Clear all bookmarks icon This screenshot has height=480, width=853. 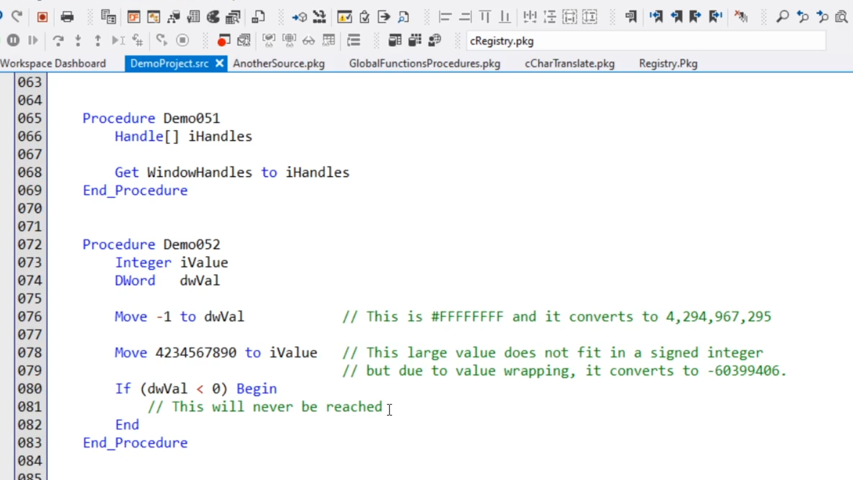point(741,17)
